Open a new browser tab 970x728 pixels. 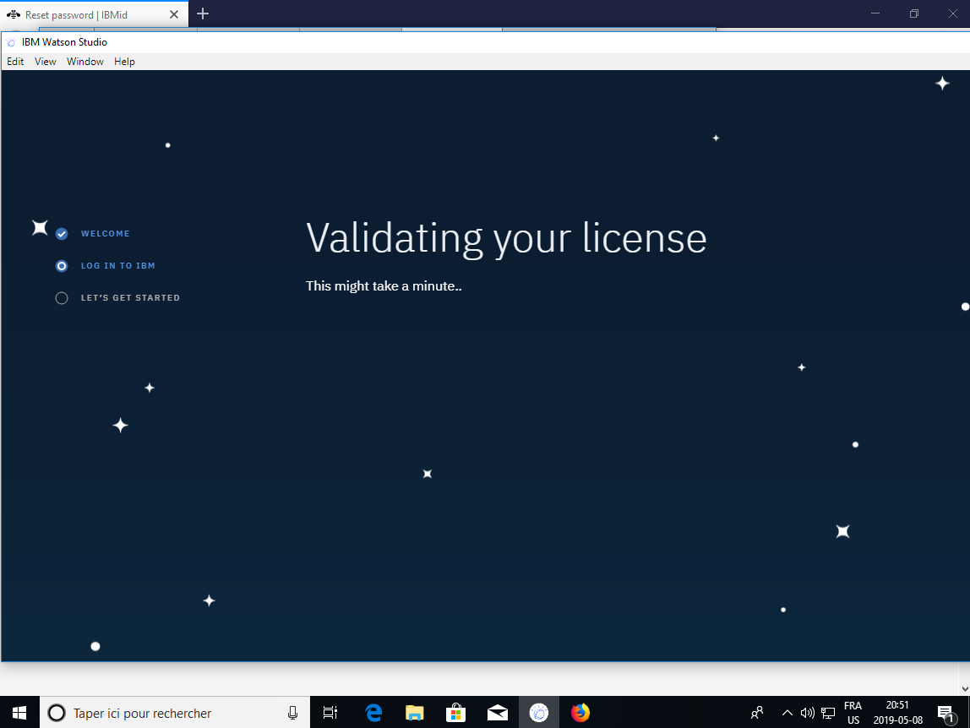[x=203, y=14]
